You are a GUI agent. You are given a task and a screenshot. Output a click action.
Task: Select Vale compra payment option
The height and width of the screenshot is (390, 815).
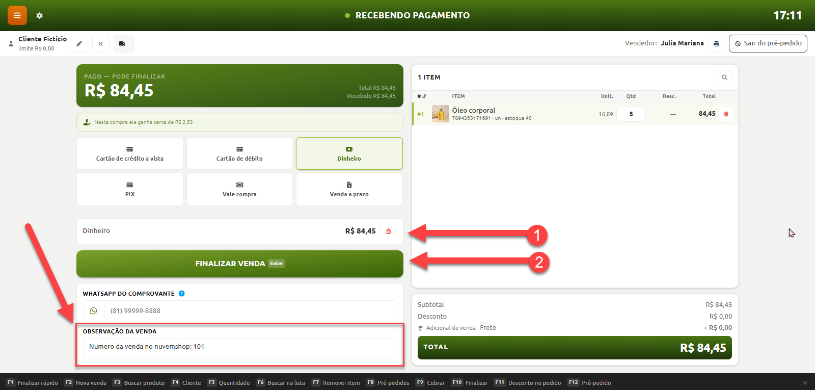(x=239, y=190)
